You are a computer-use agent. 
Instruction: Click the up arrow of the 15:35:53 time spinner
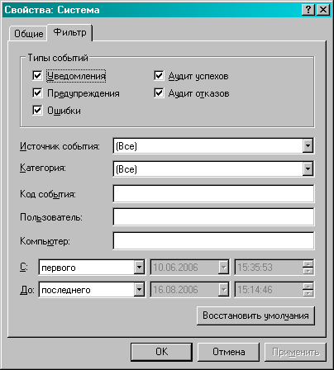pyautogui.click(x=308, y=263)
